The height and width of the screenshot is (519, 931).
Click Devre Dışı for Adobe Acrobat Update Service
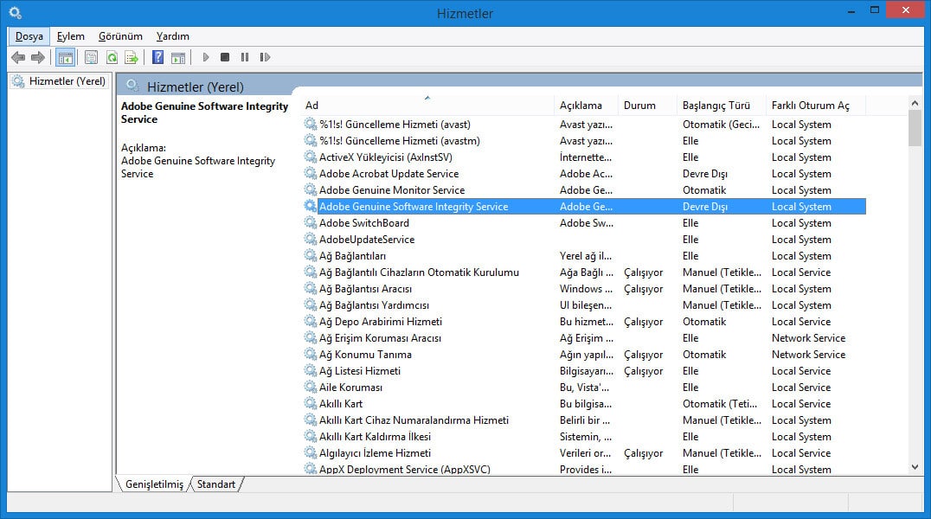705,173
